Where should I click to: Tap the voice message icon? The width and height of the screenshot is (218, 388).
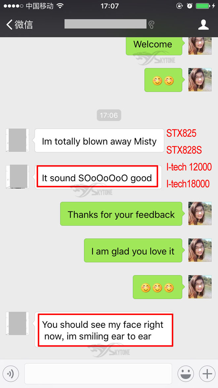pyautogui.click(x=11, y=374)
